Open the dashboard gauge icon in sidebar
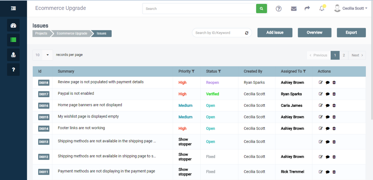 point(13,25)
